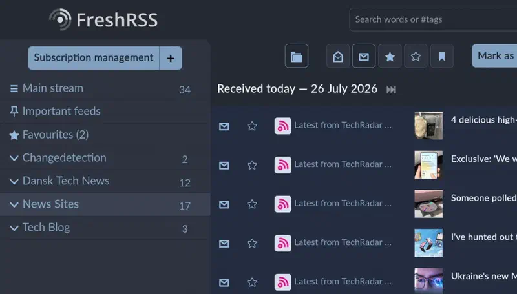Image resolution: width=517 pixels, height=294 pixels.
Task: Open thumbnail of 'Someone polled' article
Action: 428,204
